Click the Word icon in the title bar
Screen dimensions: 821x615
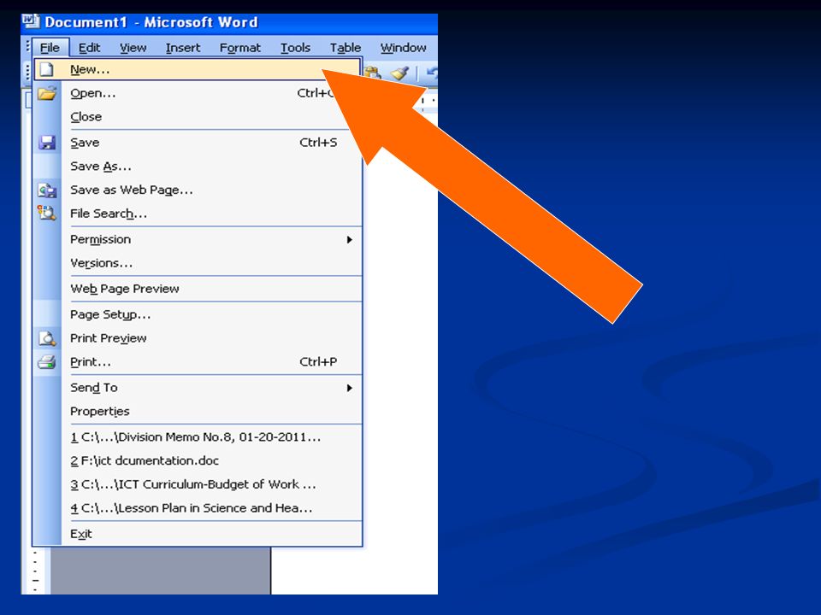(x=31, y=21)
